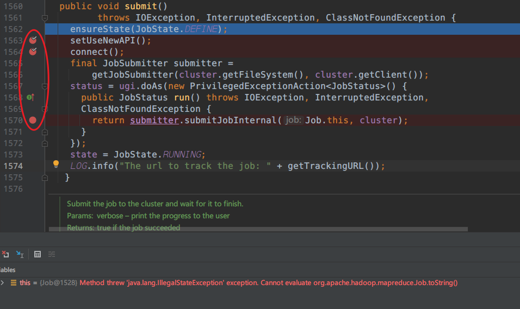Click the object icon beside the 'this' variable

point(14,282)
